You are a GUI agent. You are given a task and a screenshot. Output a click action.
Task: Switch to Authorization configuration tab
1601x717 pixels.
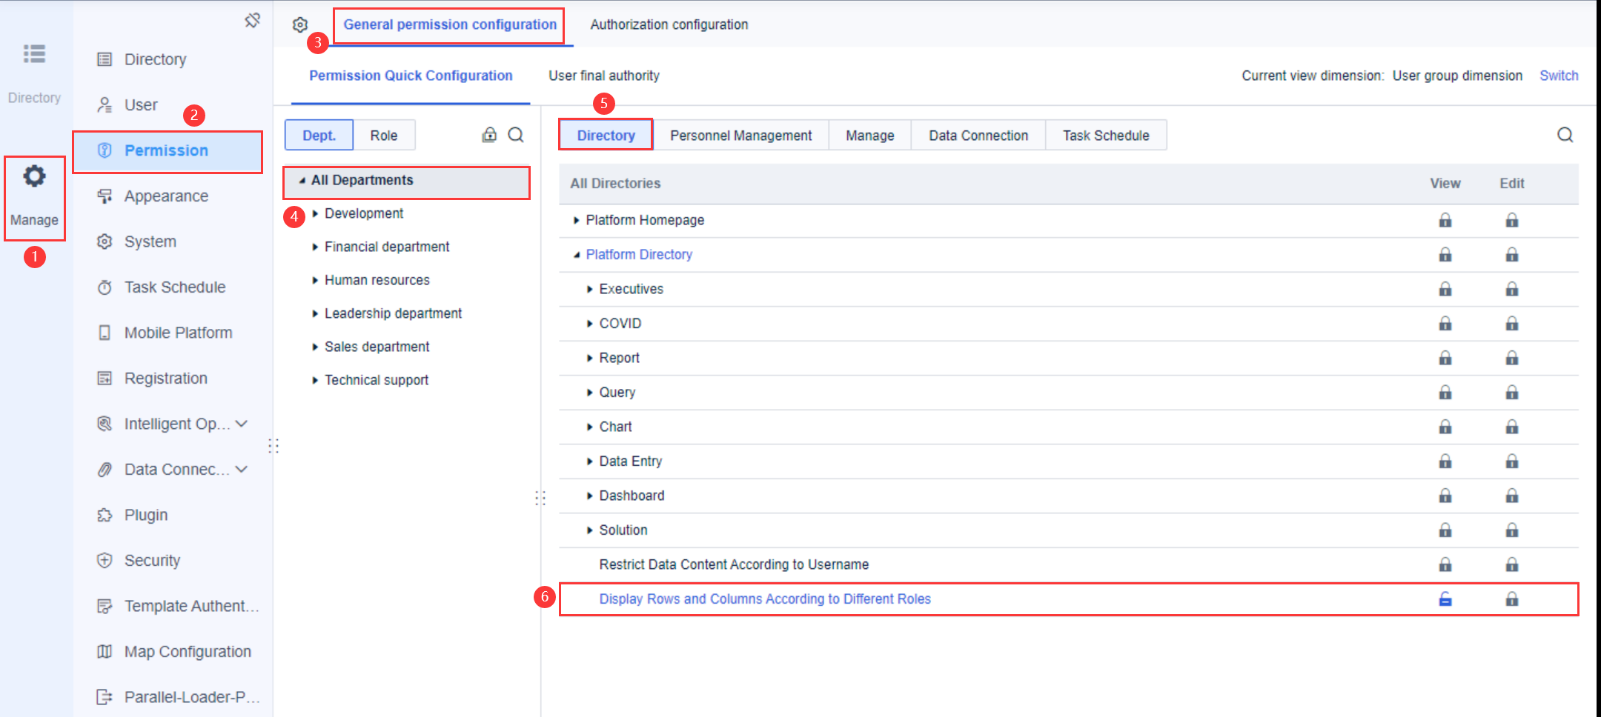click(669, 24)
